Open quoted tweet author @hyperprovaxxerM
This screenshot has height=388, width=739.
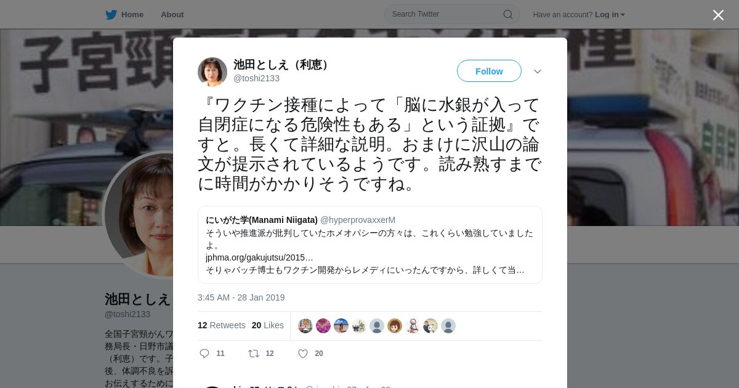point(358,220)
